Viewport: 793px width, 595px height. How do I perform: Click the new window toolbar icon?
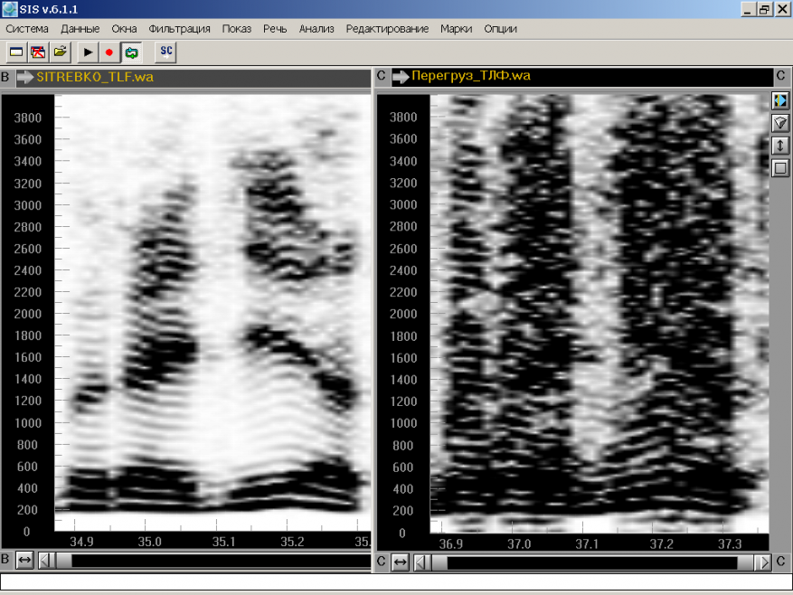point(16,52)
